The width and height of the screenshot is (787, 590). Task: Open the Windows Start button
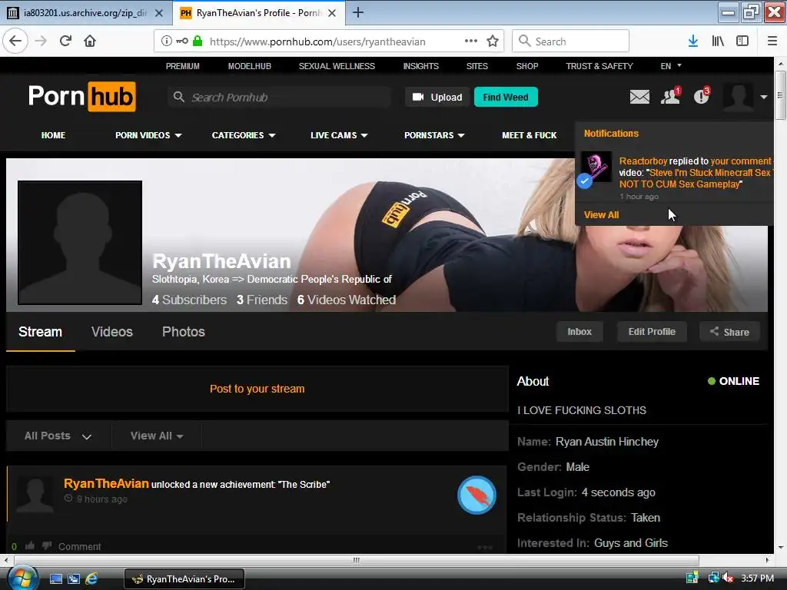[x=22, y=578]
